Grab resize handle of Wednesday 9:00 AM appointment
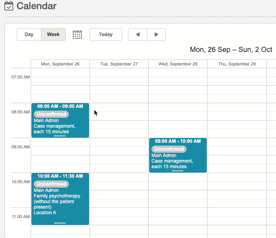Viewport: 276px width, 238px height. tap(178, 171)
